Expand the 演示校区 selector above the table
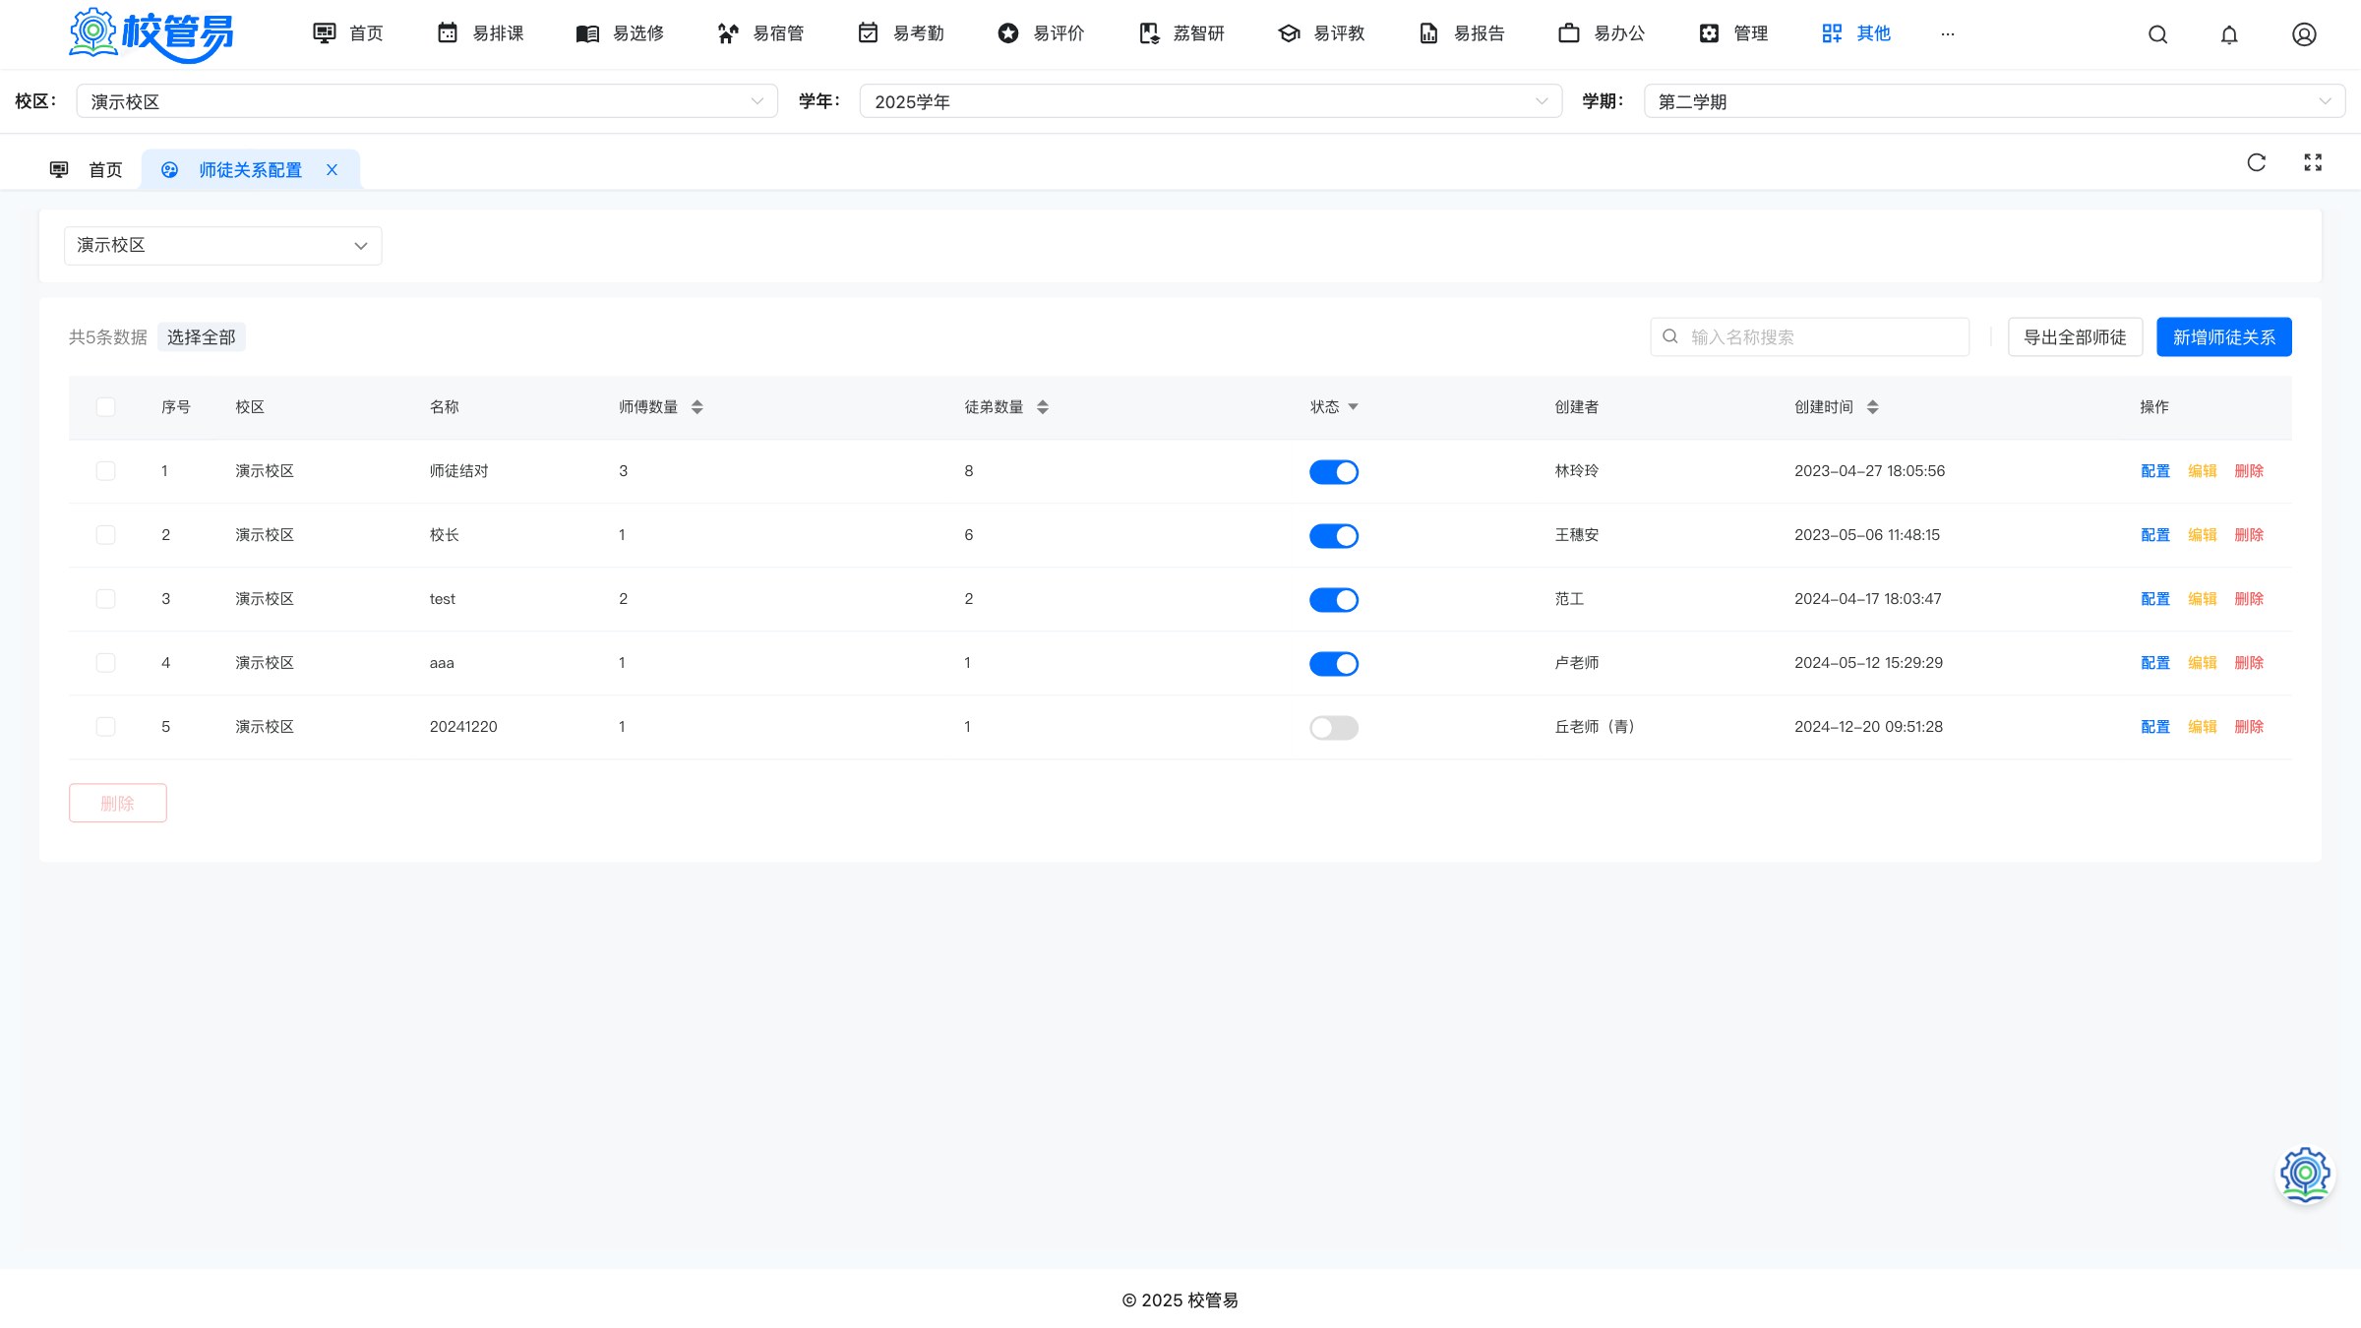2361x1328 pixels. point(222,246)
